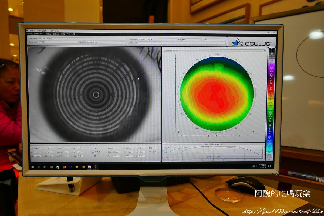
Task: Click the Rh 8.04mm value
Action: tap(37, 148)
